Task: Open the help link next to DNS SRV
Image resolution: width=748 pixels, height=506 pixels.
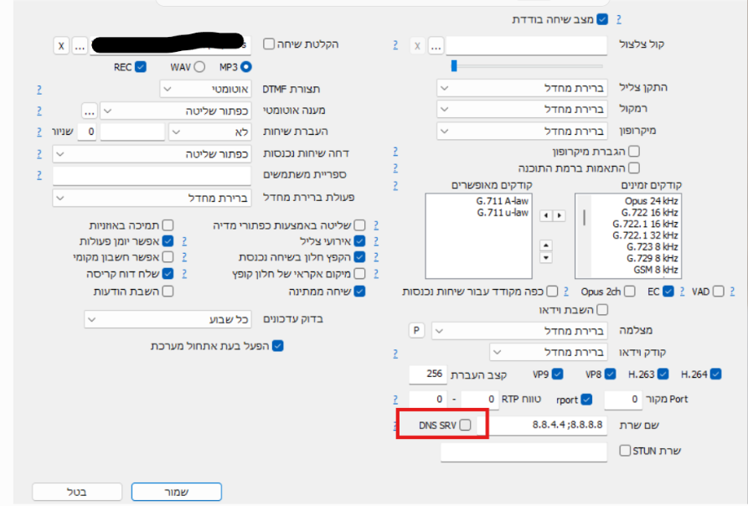Action: coord(395,426)
